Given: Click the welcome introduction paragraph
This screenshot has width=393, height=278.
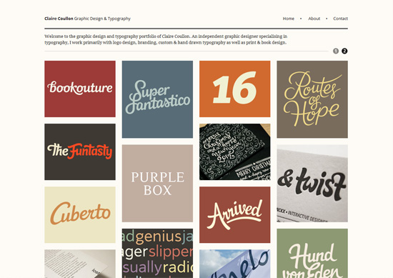Looking at the screenshot, I should pyautogui.click(x=166, y=39).
